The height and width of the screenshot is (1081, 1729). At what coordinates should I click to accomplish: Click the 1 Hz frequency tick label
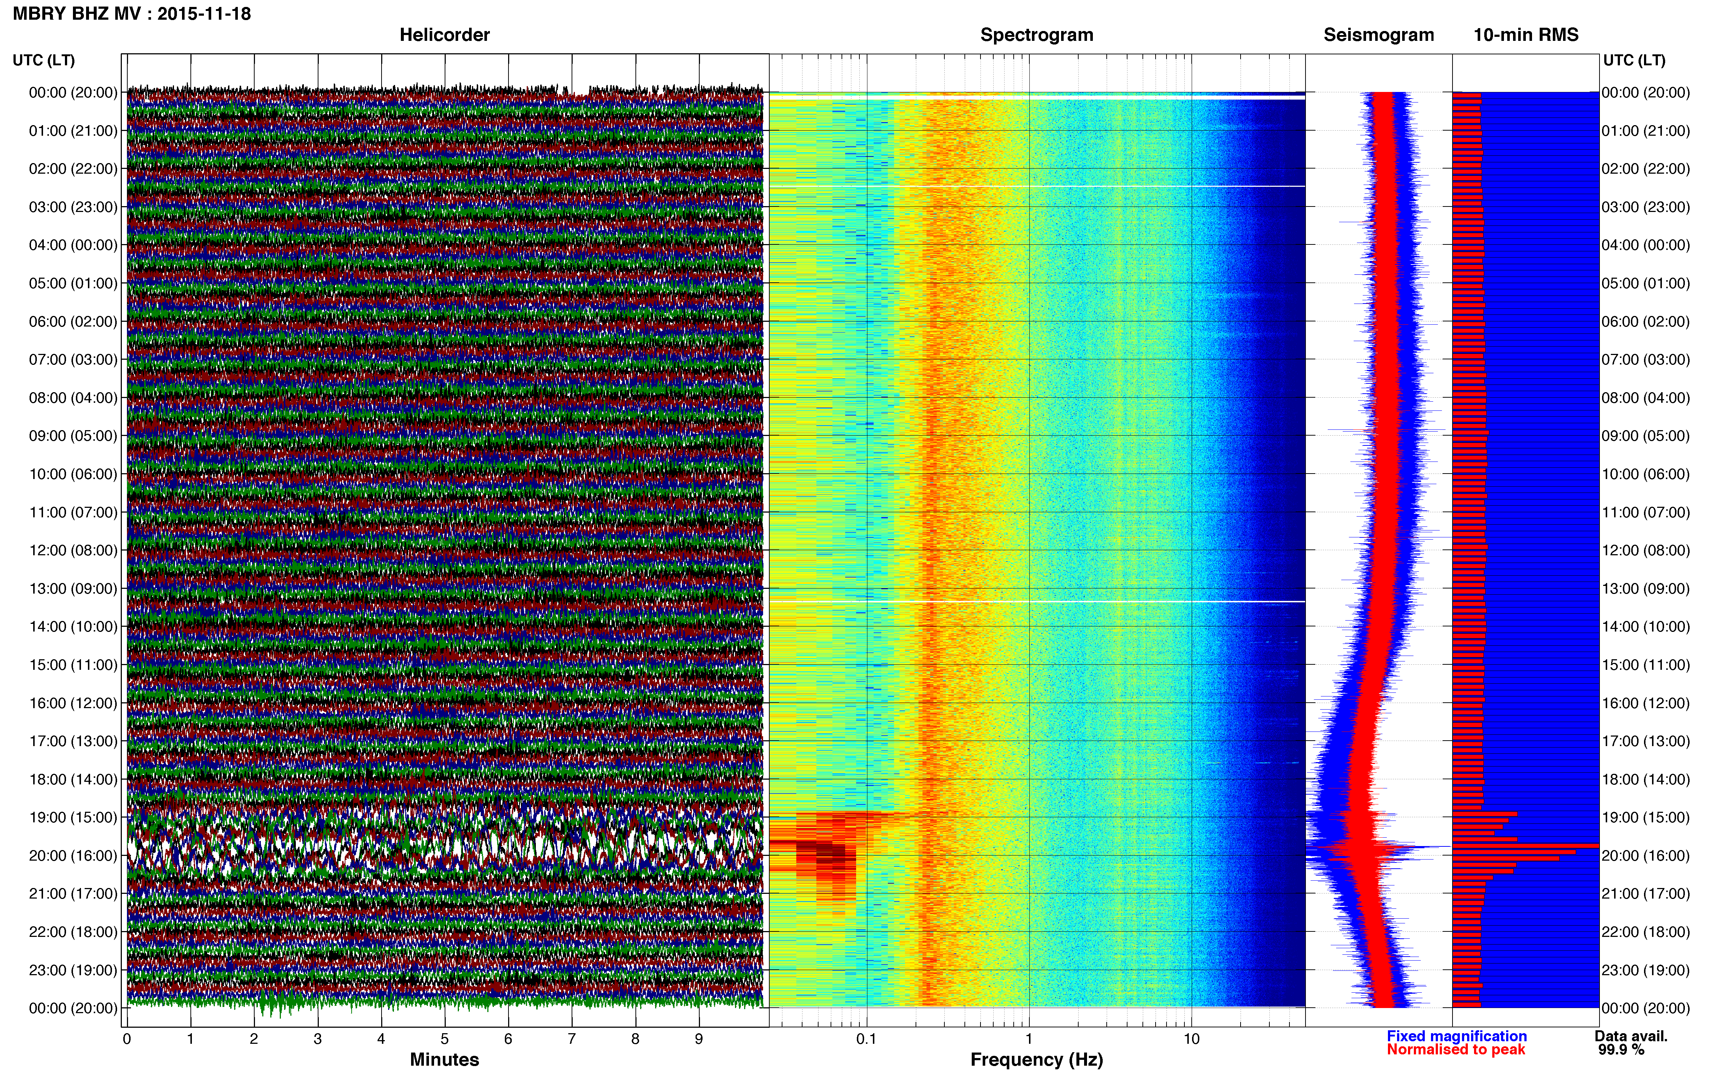1029,1039
